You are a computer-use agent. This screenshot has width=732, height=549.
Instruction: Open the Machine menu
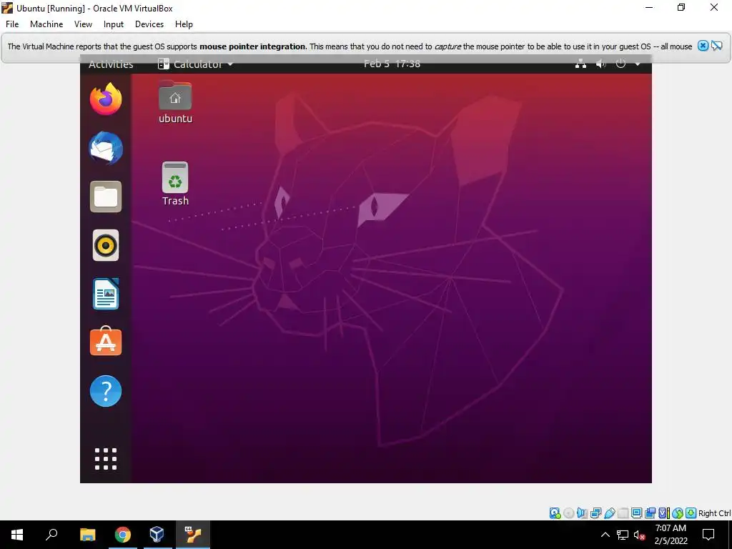pos(46,24)
